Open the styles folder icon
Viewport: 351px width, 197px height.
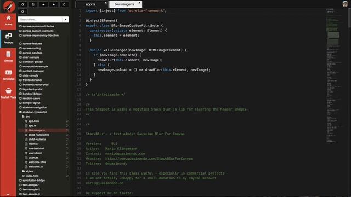pyautogui.click(x=23, y=171)
